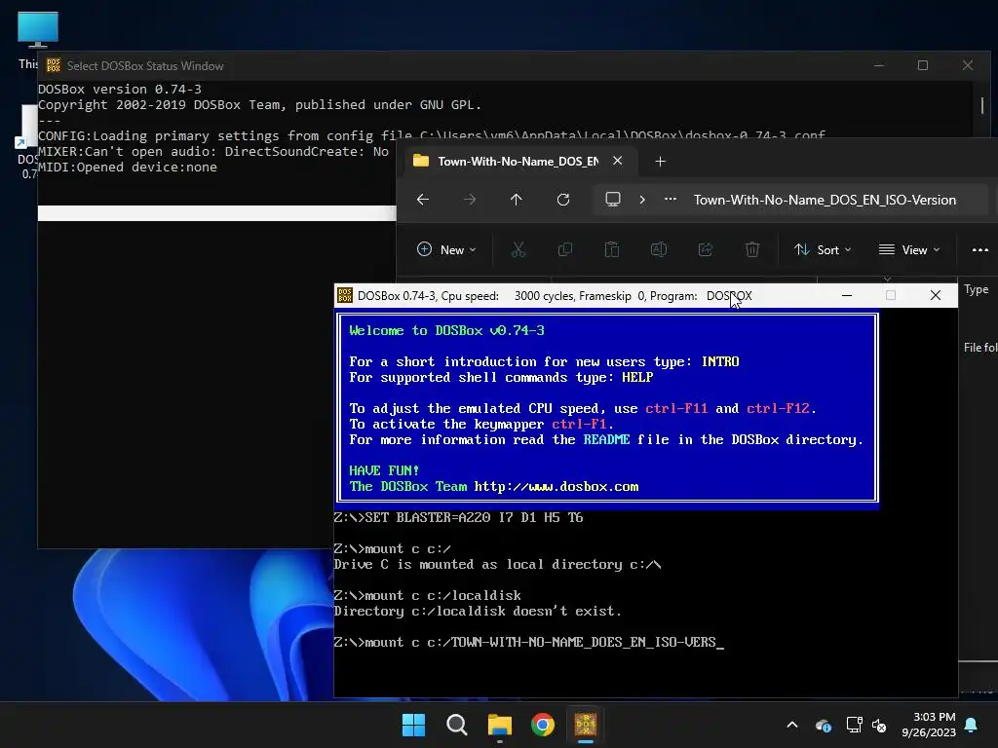Image resolution: width=998 pixels, height=748 pixels.
Task: Click the DOSBox taskbar icon
Action: coord(586,725)
